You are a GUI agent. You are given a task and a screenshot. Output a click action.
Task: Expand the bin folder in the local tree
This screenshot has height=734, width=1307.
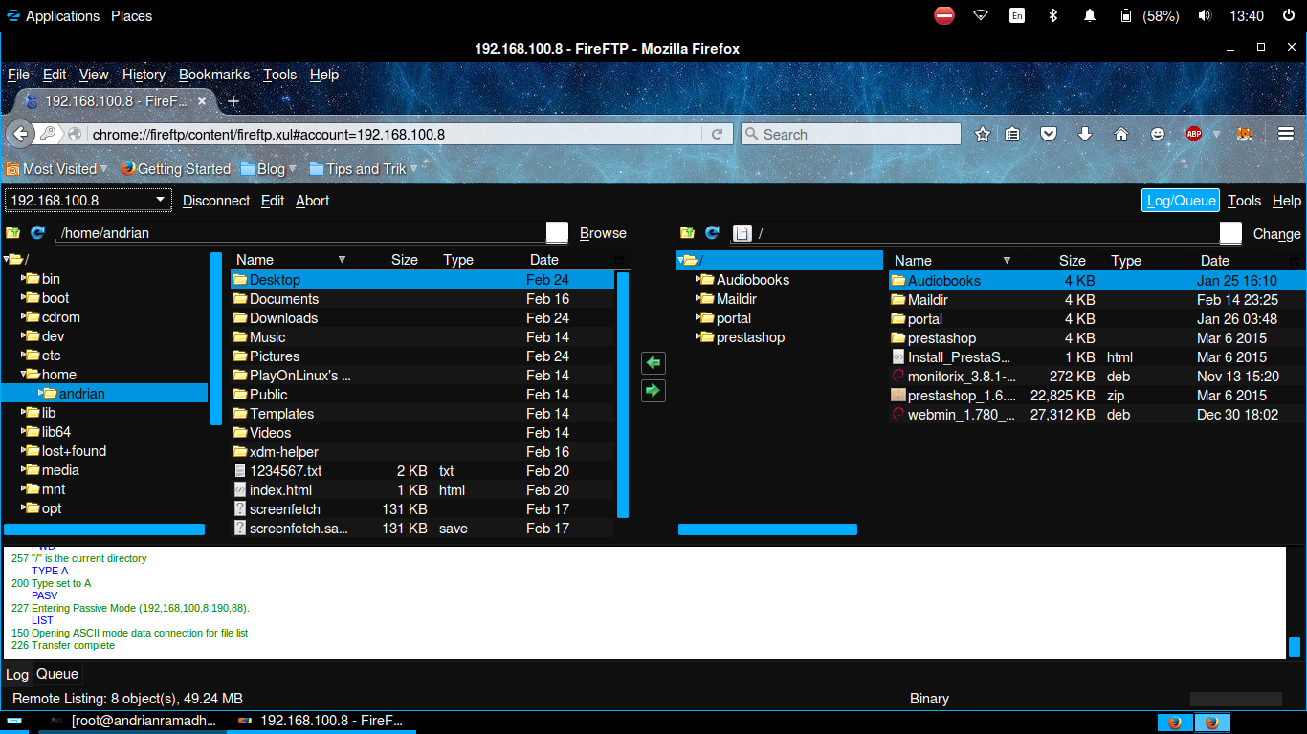24,278
